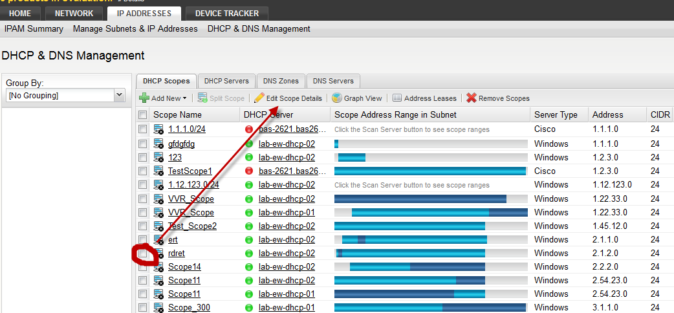
Task: Click the scope icon beside Scope14
Action: pos(158,267)
